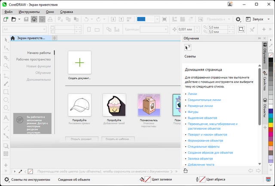This screenshot has width=275, height=186.
Task: Click the Цвет абриса pen outline icon
Action: [197, 179]
